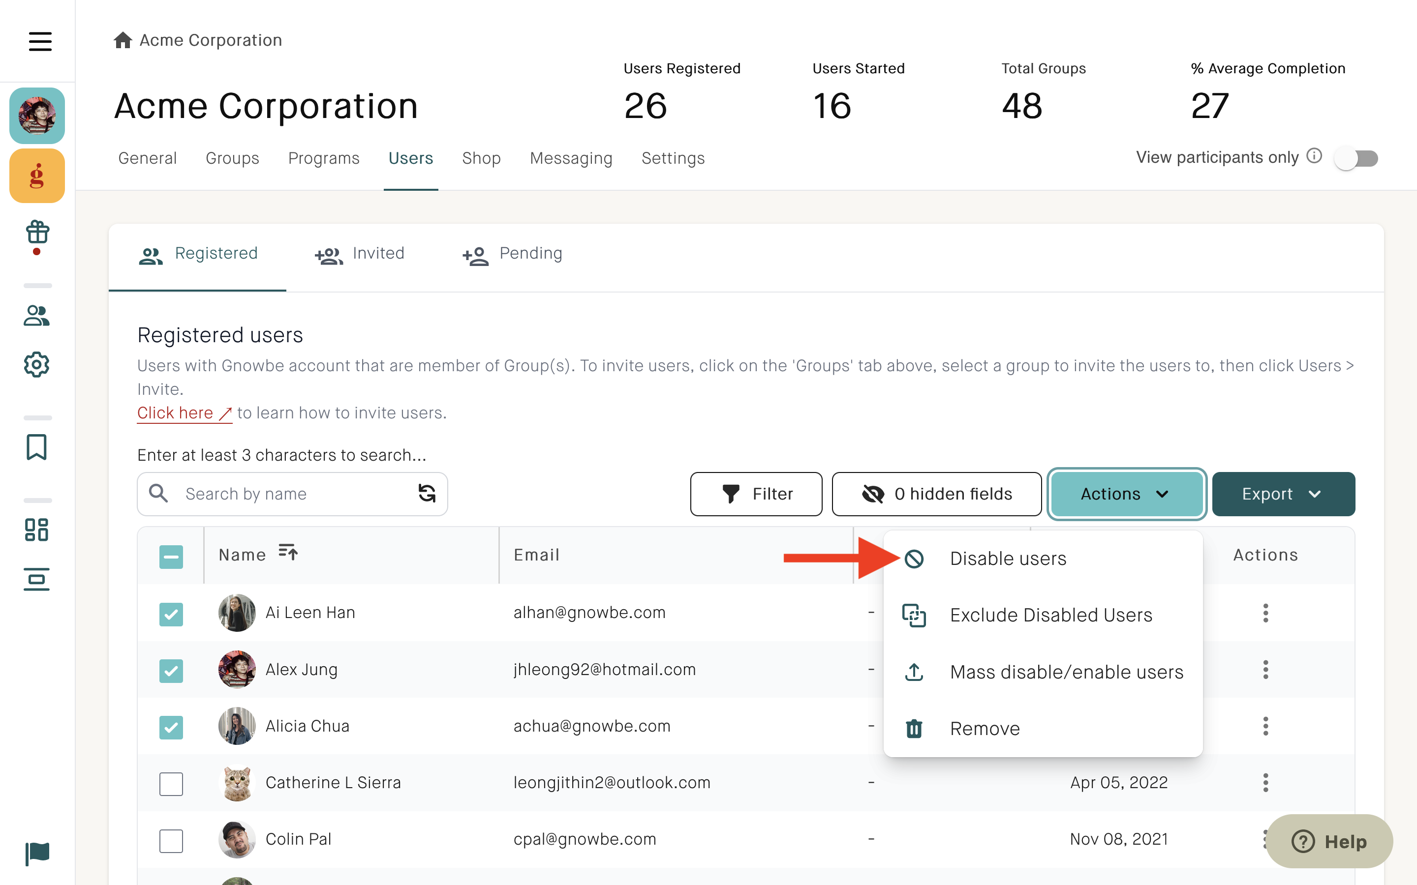
Task: Click the flag icon in sidebar
Action: 37,854
